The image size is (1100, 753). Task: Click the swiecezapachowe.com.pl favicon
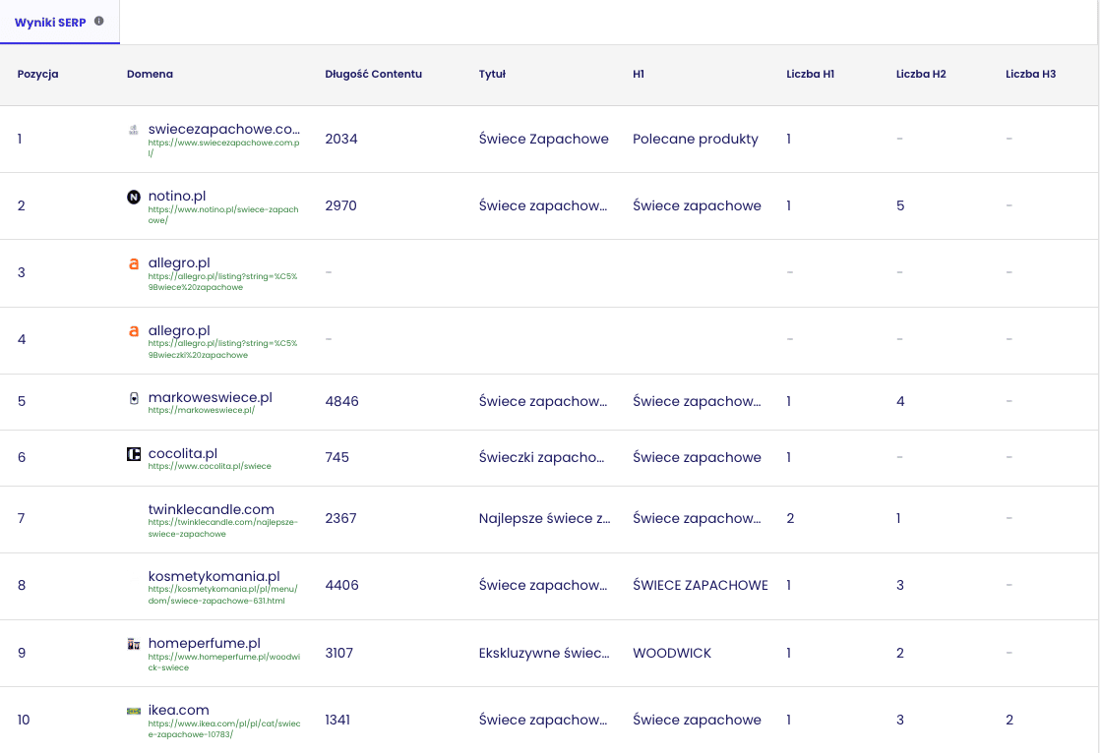133,130
